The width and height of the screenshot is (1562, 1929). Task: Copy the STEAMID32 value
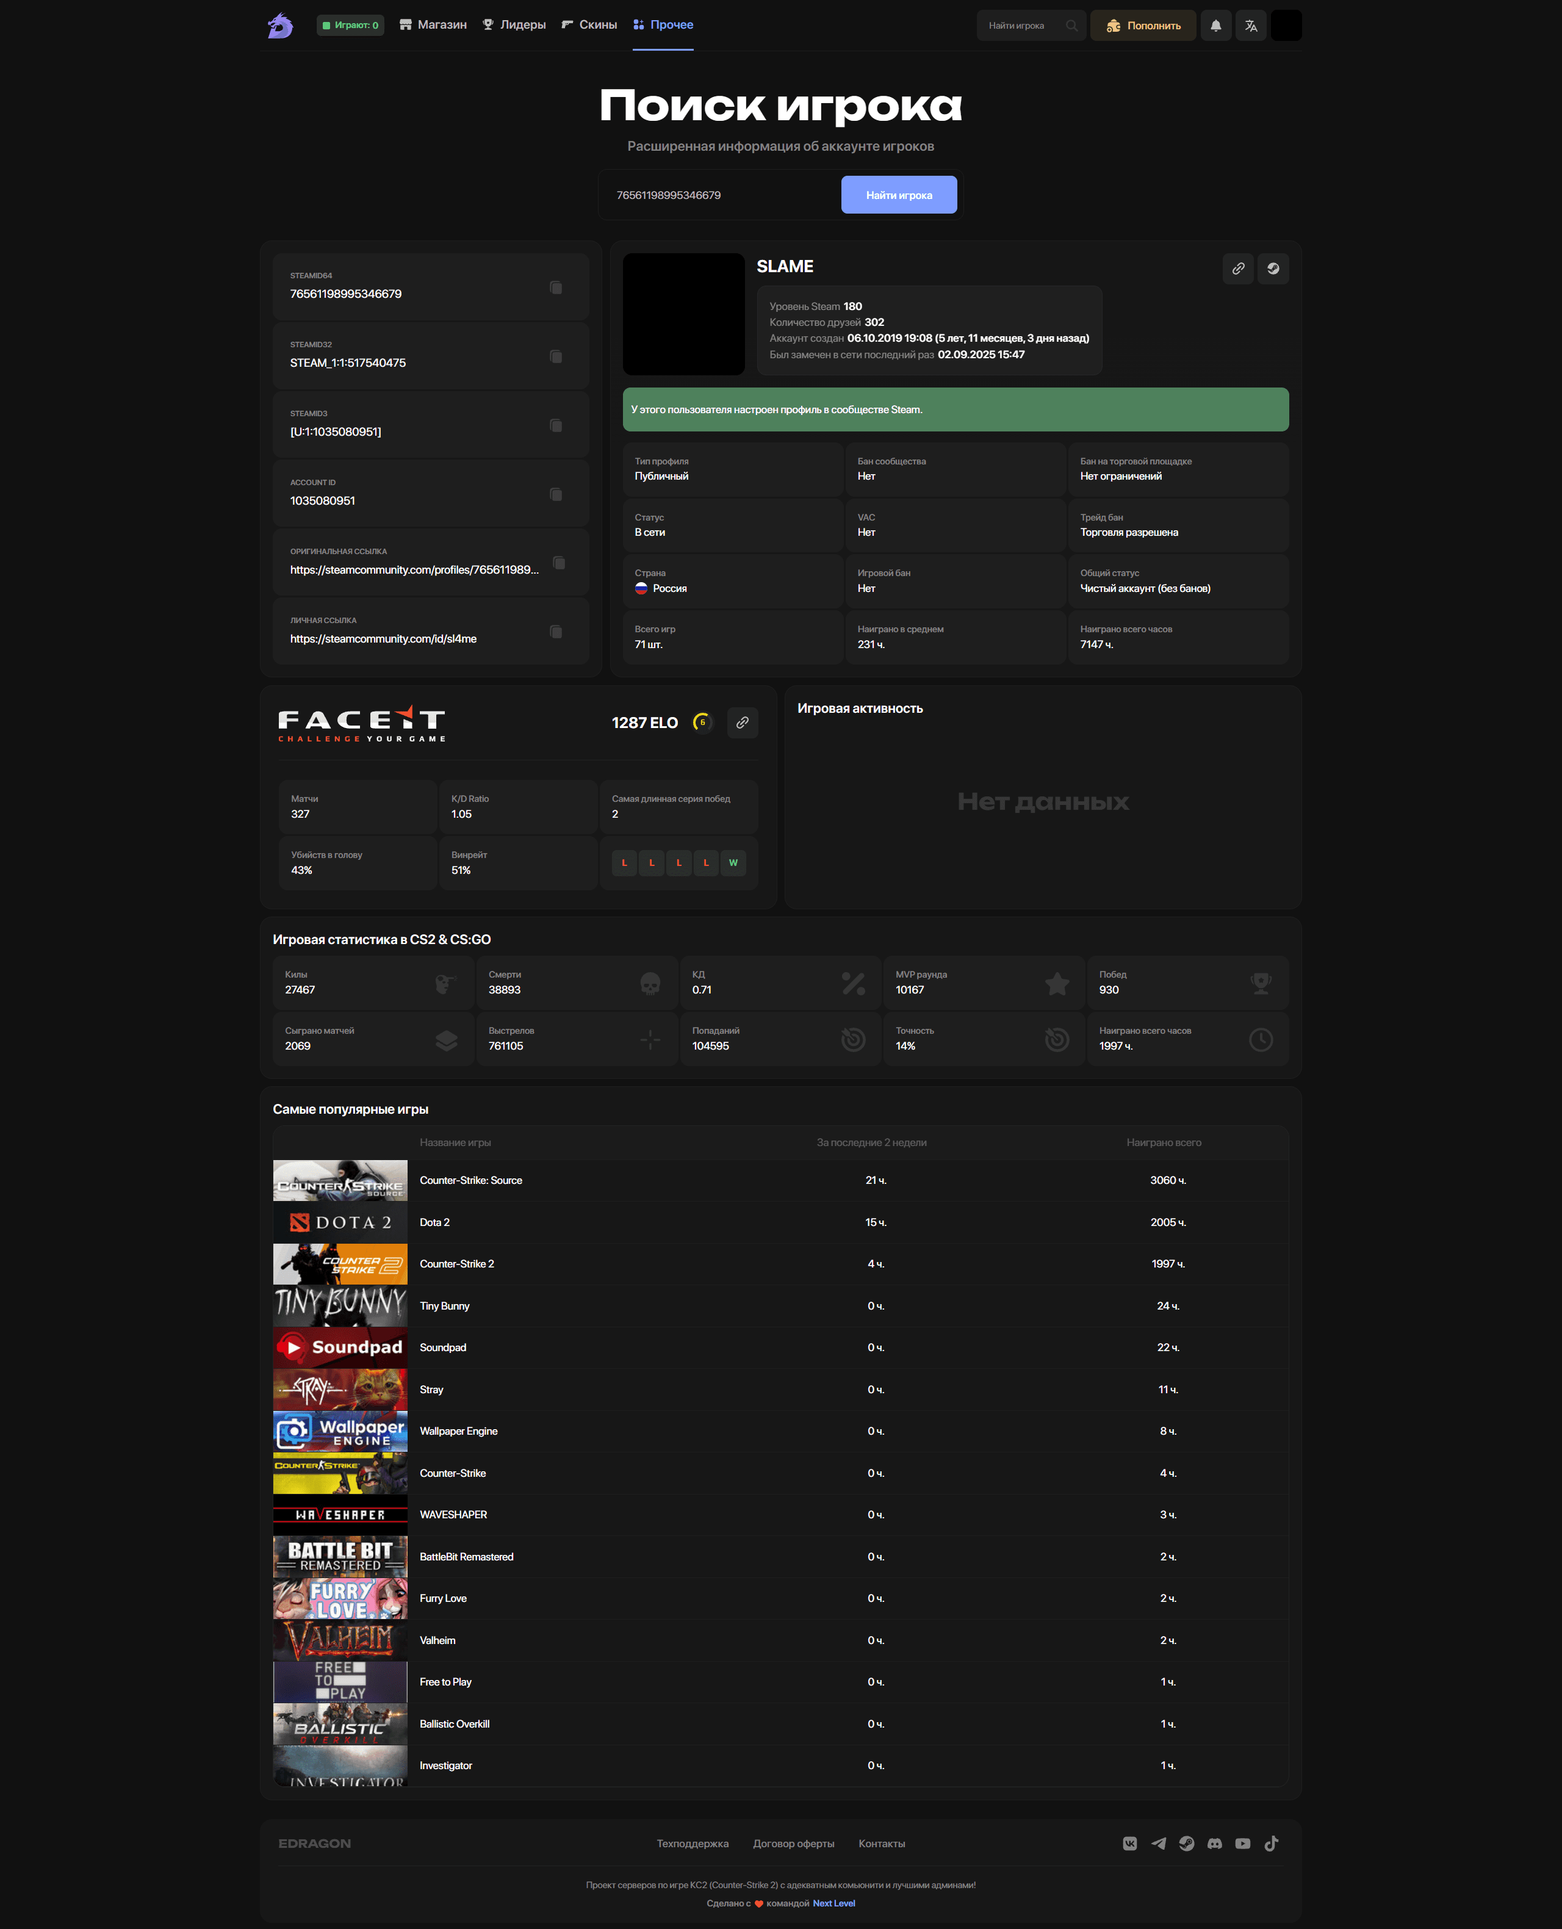(x=556, y=356)
